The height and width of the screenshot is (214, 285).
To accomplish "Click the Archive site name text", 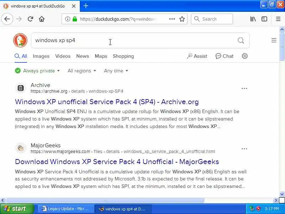I will click(x=40, y=85).
